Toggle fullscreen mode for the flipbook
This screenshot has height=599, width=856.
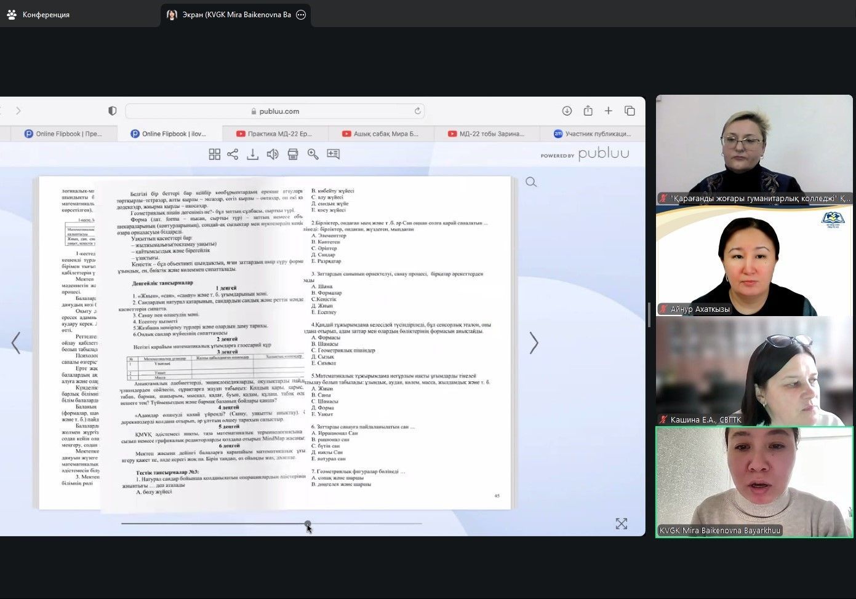click(x=622, y=523)
